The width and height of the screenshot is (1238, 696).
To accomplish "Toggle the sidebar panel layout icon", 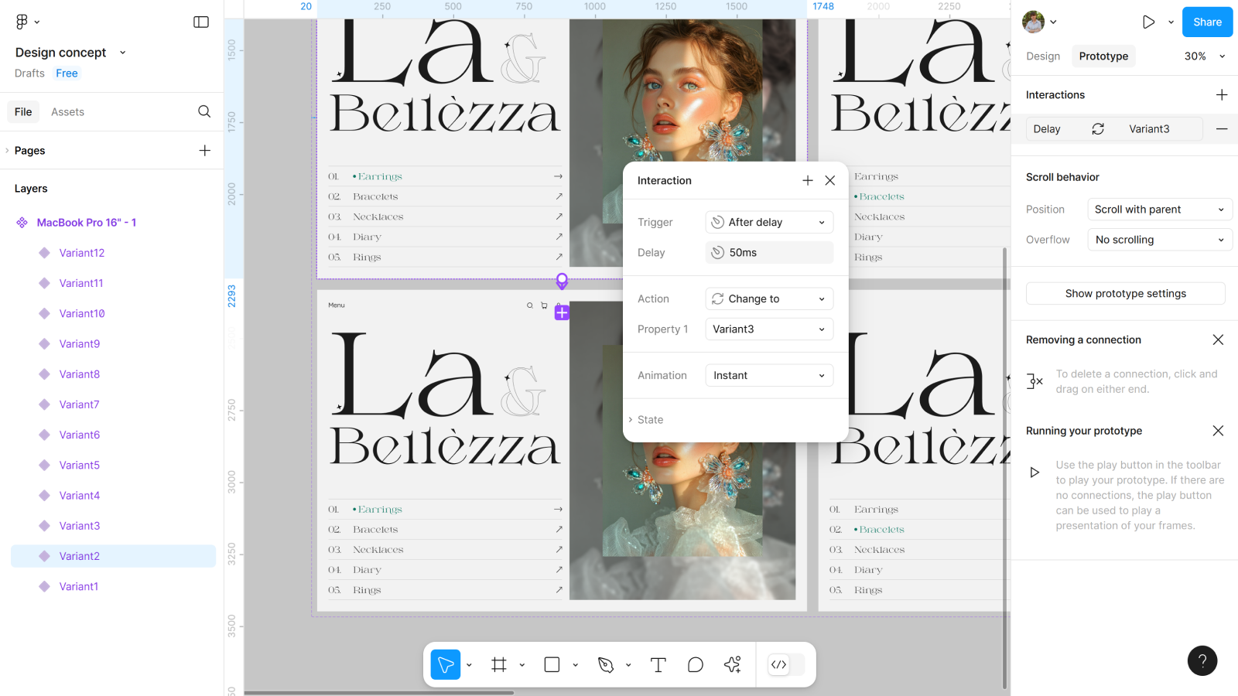I will click(201, 22).
